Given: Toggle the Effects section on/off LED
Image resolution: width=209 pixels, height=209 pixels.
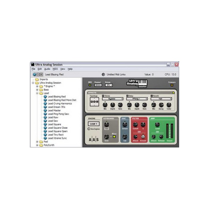Looking at the screenshot, I should (x=173, y=93).
